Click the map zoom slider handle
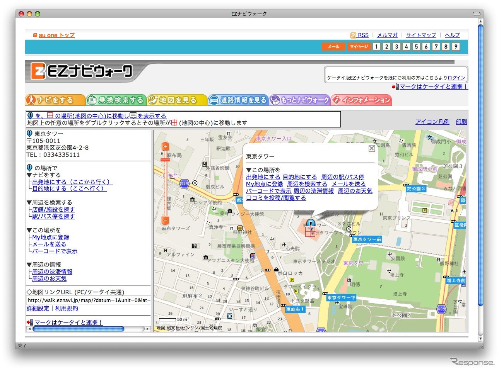This screenshot has width=499, height=370. [165, 160]
